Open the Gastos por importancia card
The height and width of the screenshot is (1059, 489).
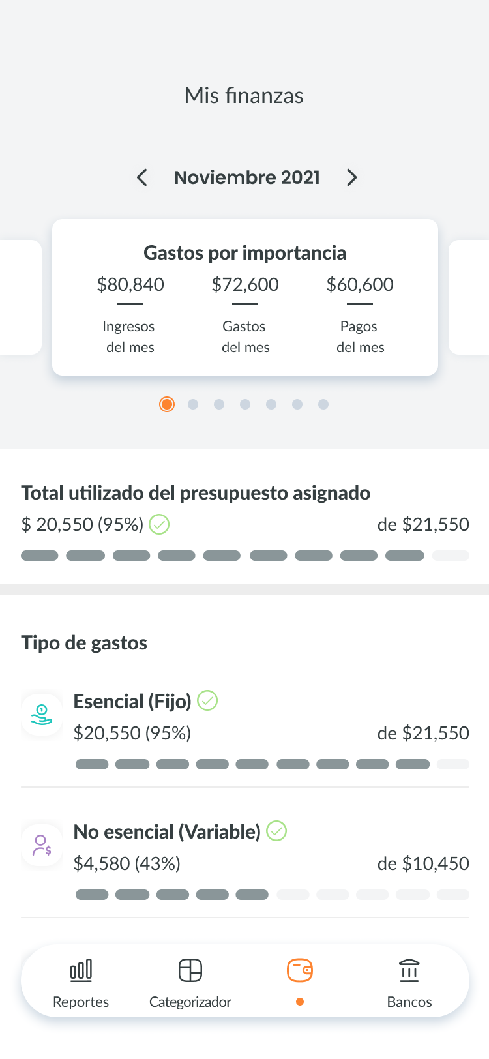tap(245, 297)
